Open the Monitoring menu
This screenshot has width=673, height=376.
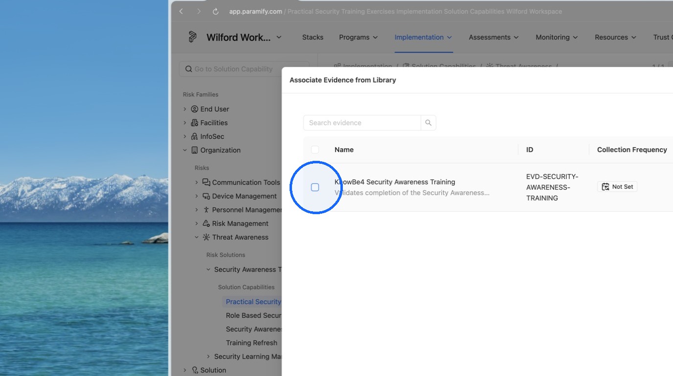[557, 37]
